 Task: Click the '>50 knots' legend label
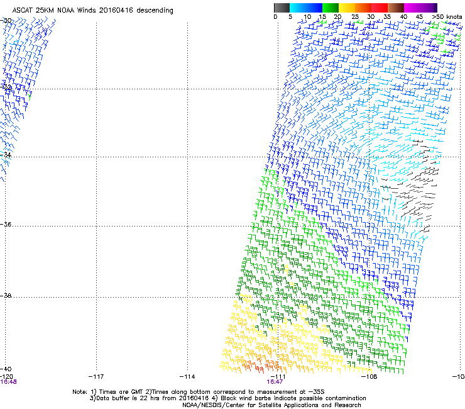pos(447,17)
